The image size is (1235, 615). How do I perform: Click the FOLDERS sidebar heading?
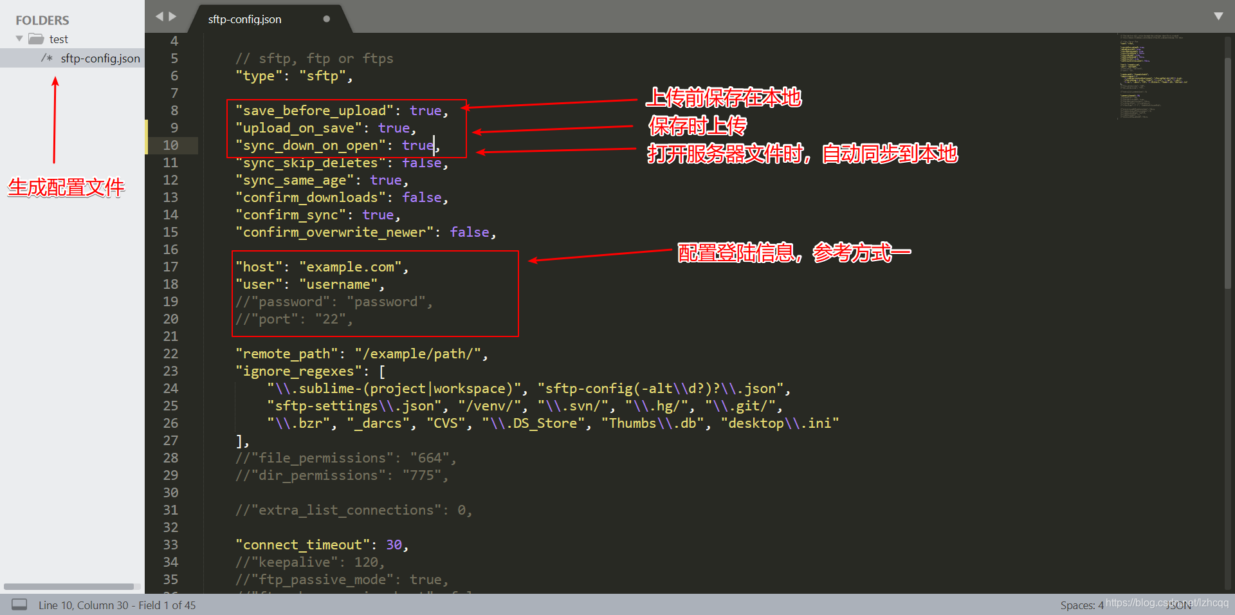[42, 21]
